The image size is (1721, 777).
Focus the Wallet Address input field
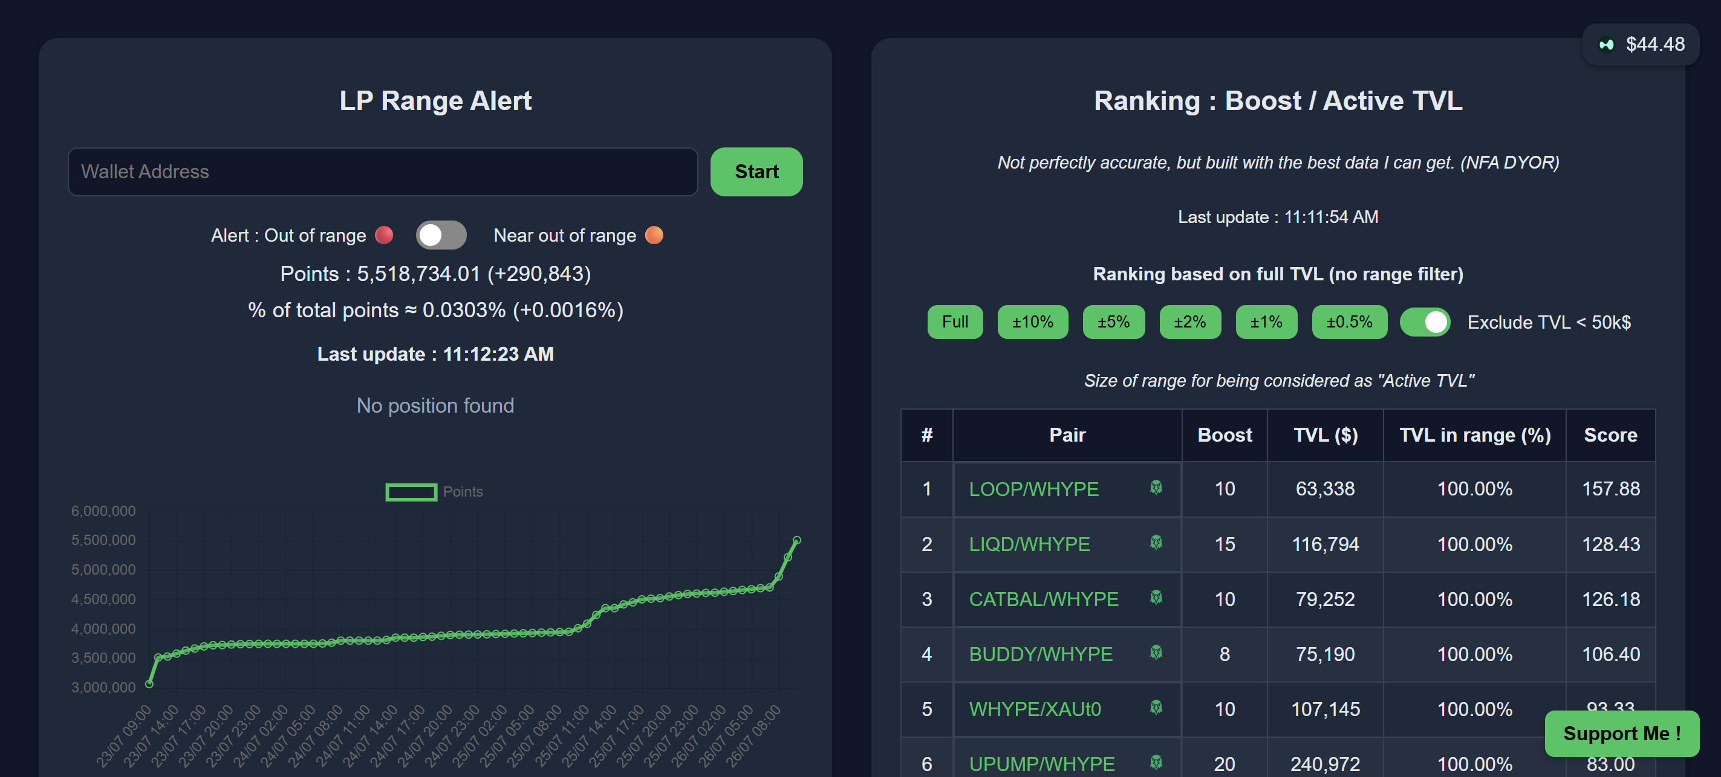pyautogui.click(x=382, y=172)
